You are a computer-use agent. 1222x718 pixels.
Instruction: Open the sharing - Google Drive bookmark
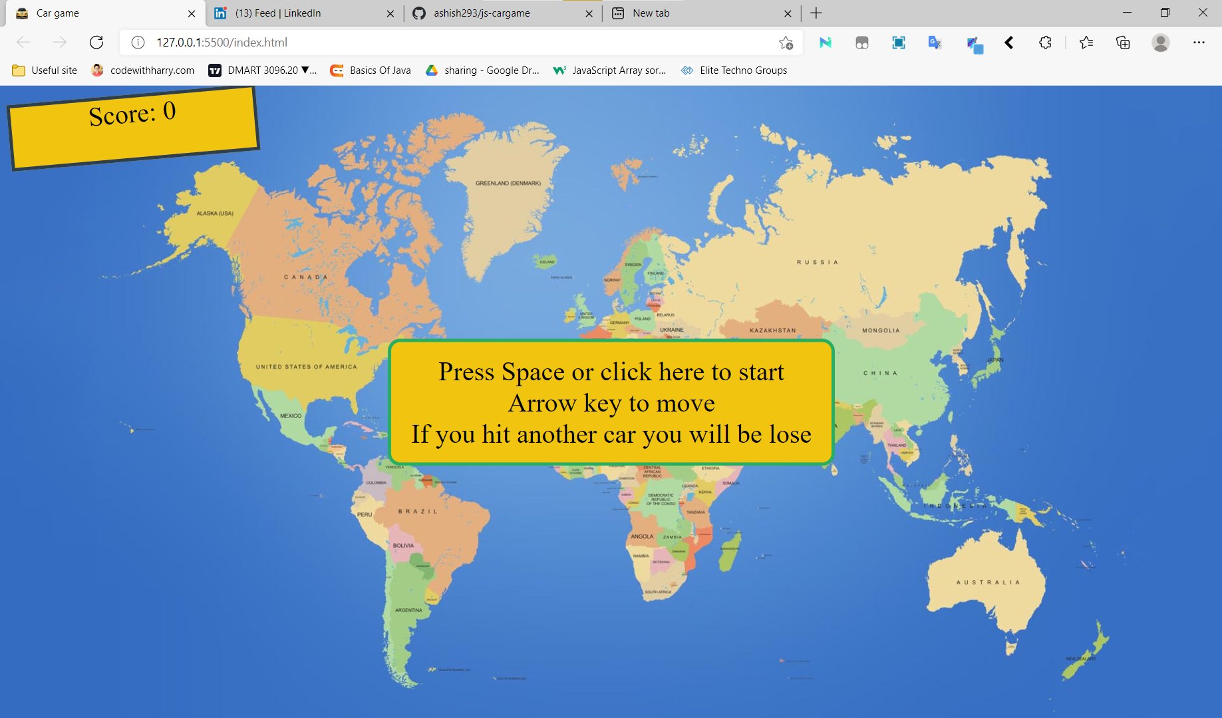pyautogui.click(x=482, y=70)
